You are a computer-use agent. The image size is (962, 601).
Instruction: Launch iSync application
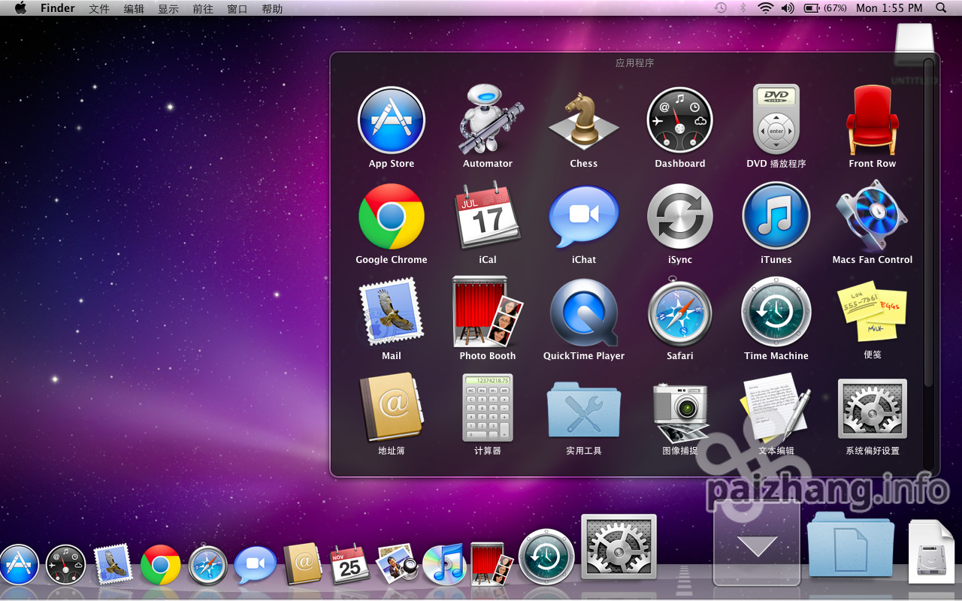(x=680, y=216)
